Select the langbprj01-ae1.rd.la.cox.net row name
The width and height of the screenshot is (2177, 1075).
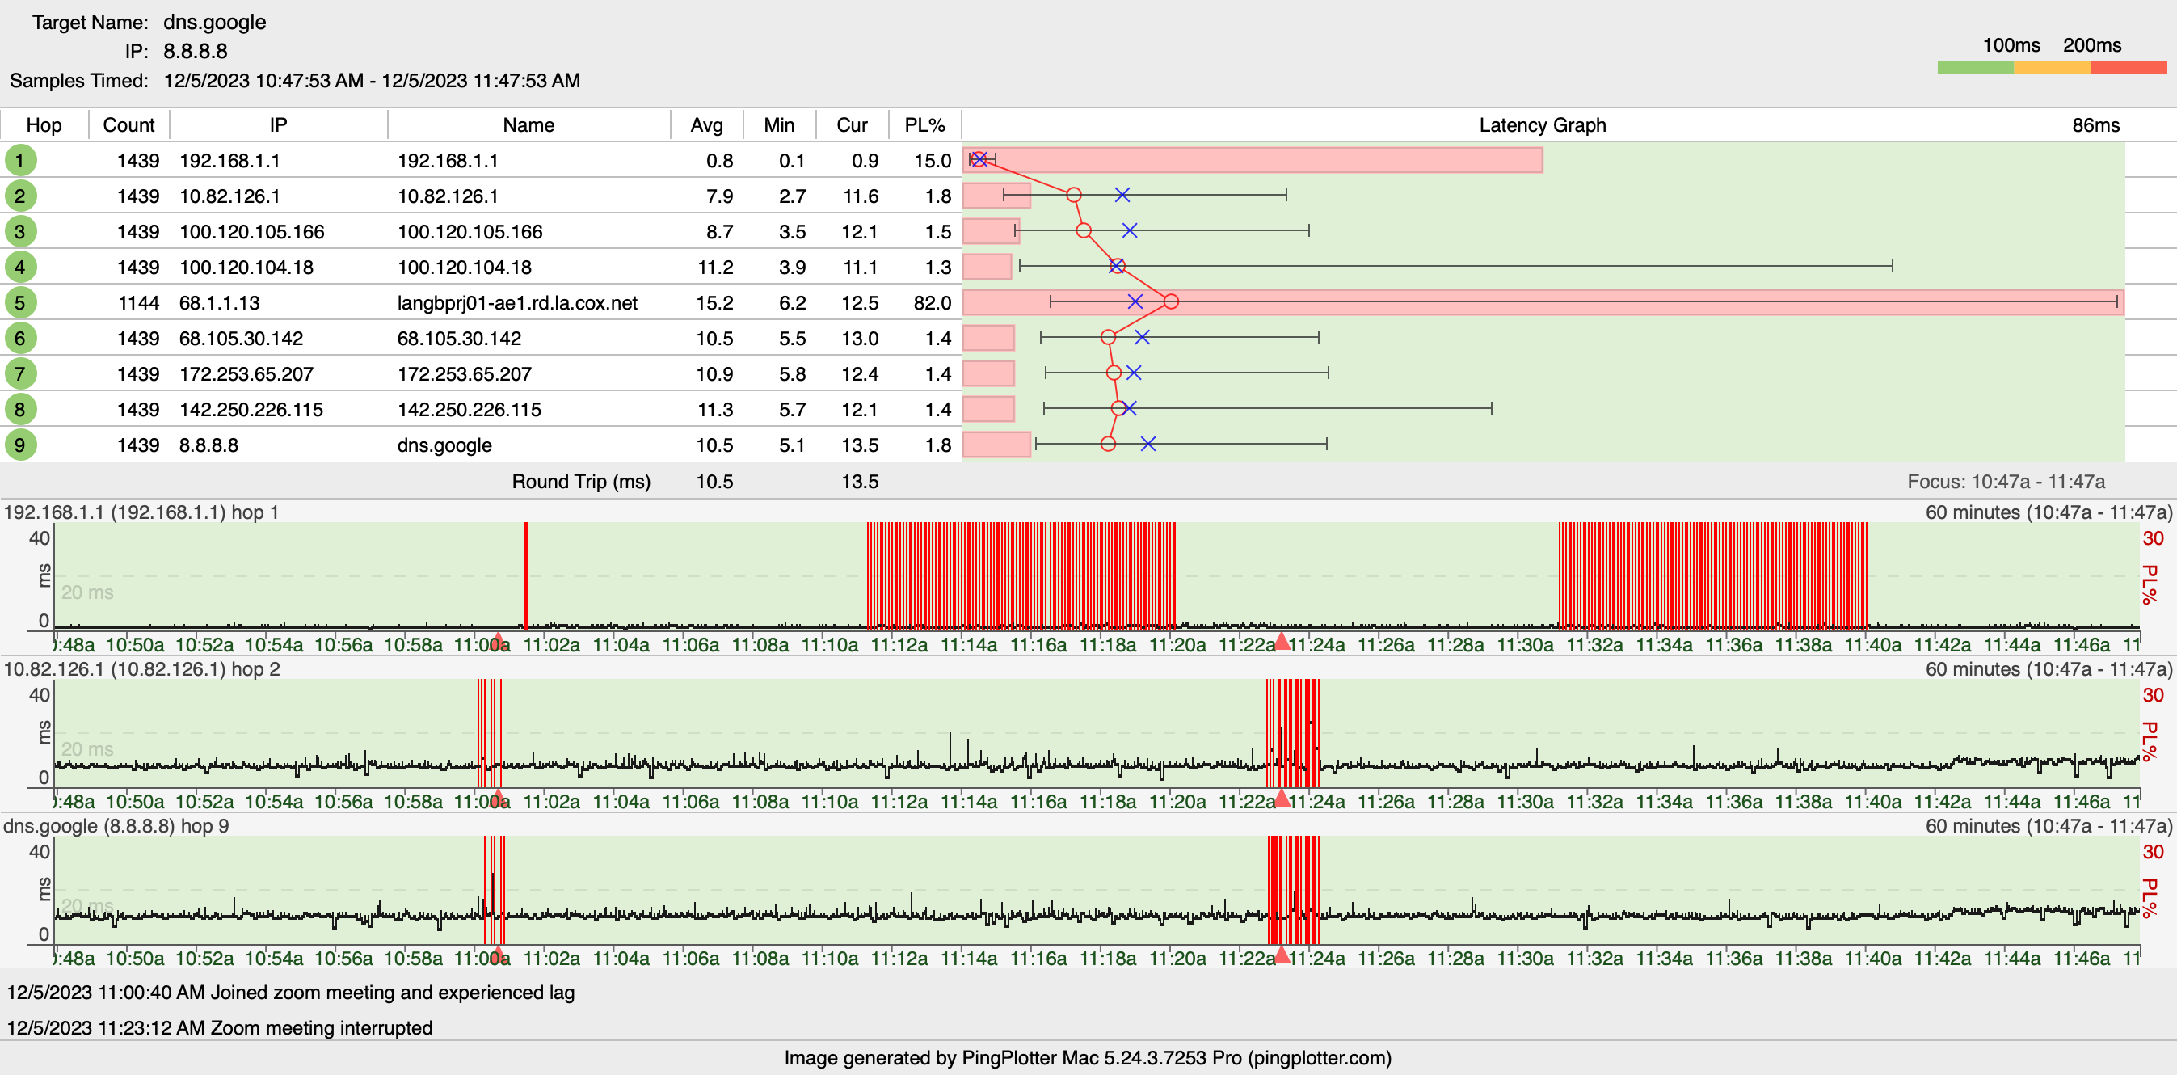[x=517, y=302]
